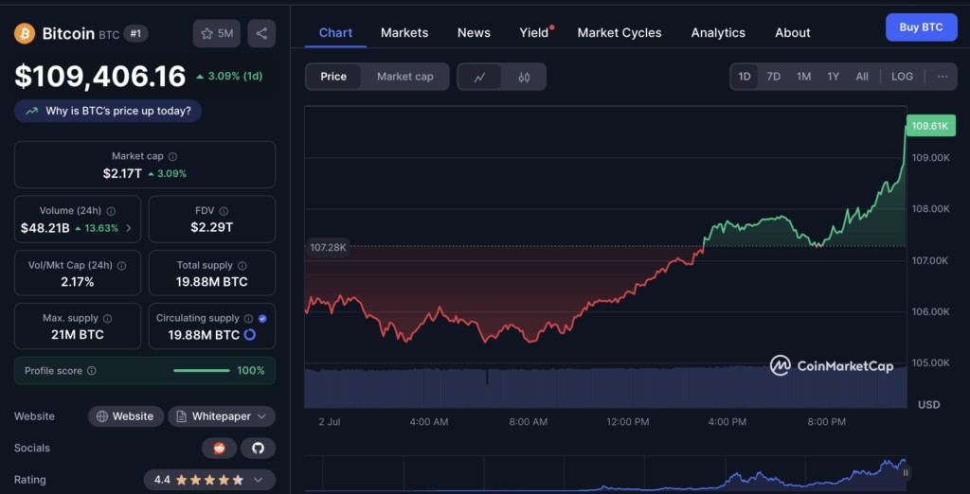Click Volume (24h) info icon
This screenshot has height=494, width=970.
[112, 211]
